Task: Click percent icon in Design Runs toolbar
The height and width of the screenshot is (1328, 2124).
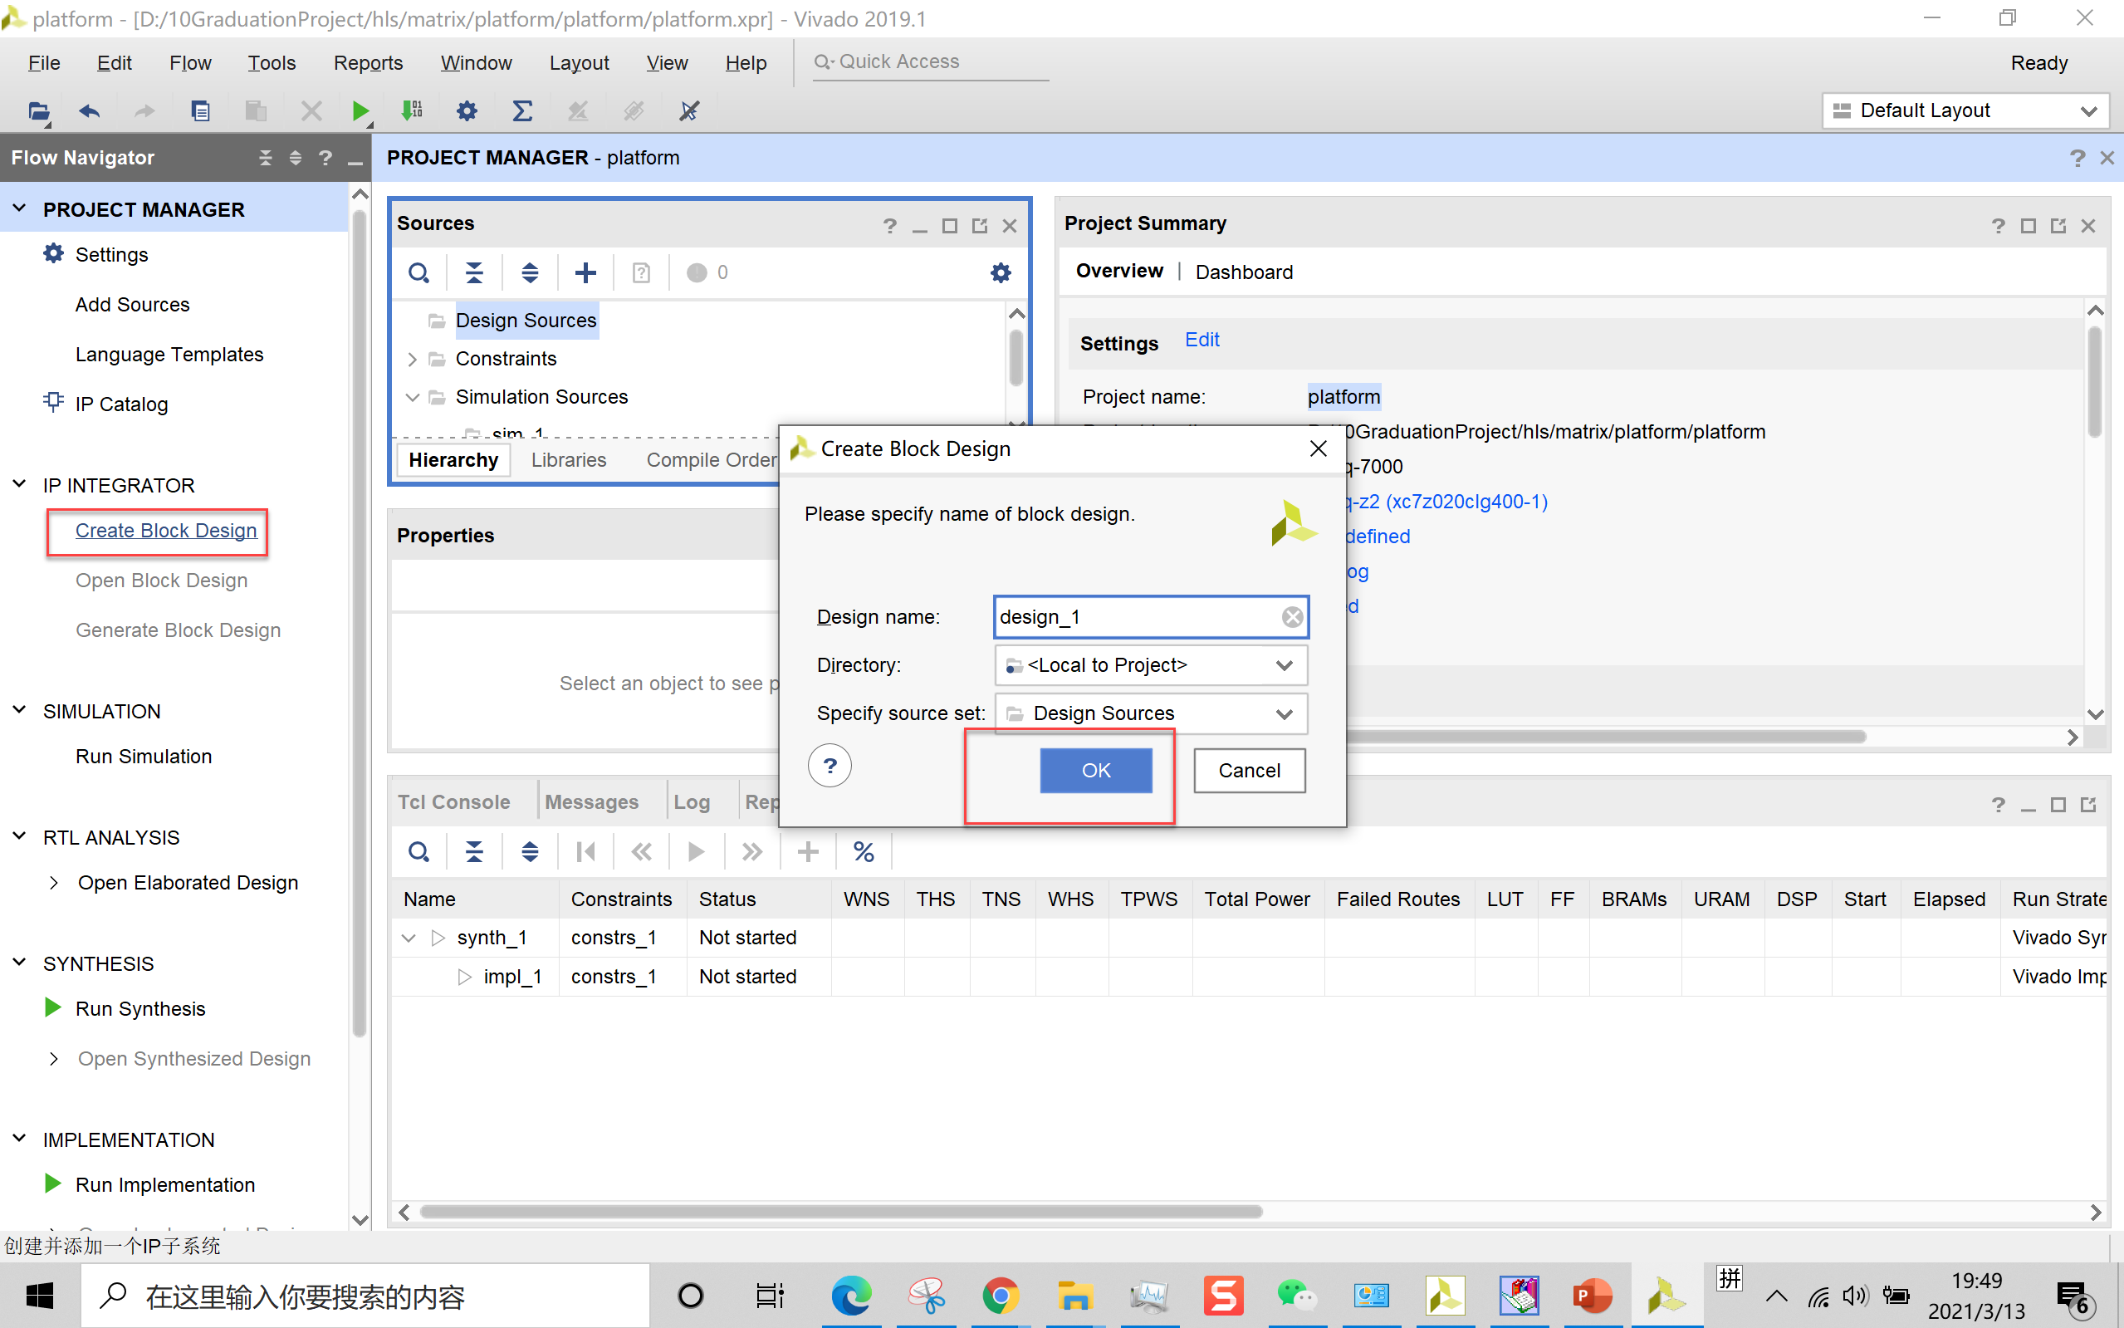Action: coord(863,851)
